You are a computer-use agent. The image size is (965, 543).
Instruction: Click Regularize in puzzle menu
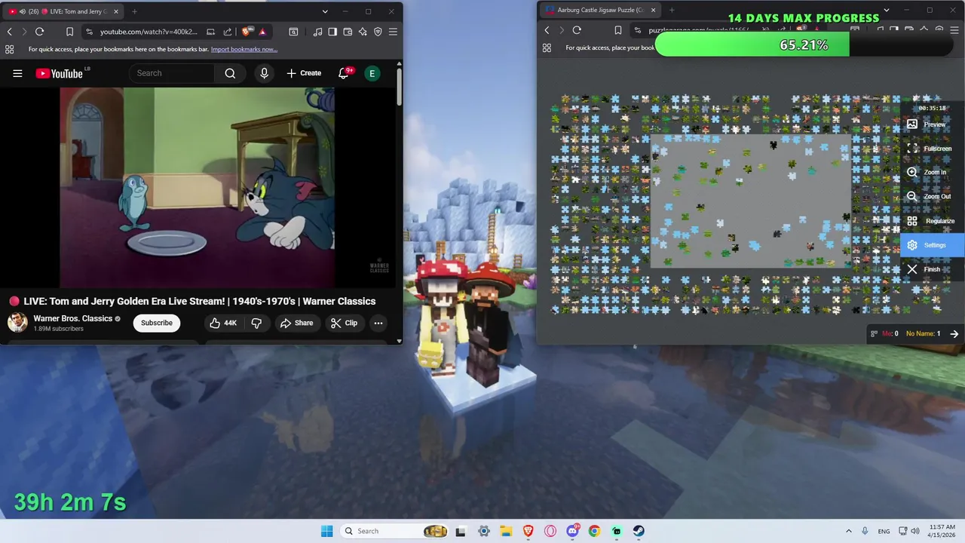click(x=933, y=221)
